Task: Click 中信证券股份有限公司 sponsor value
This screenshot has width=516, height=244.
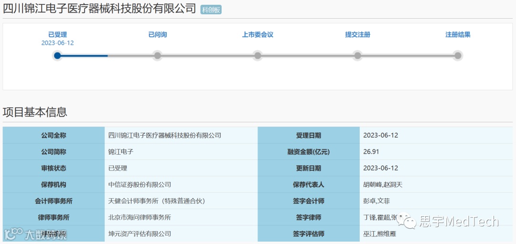Action: (x=140, y=184)
